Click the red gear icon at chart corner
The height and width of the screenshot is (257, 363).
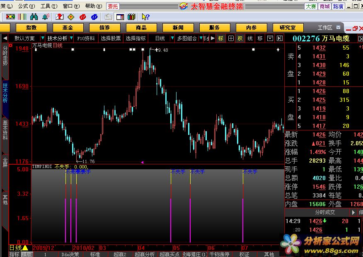point(10,46)
